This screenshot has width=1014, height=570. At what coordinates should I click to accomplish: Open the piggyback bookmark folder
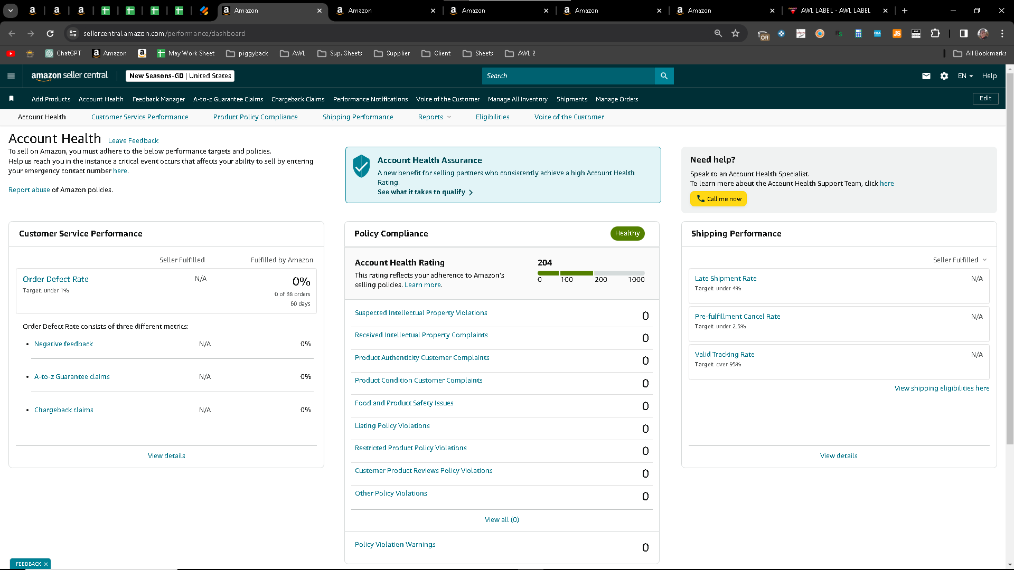pyautogui.click(x=247, y=53)
